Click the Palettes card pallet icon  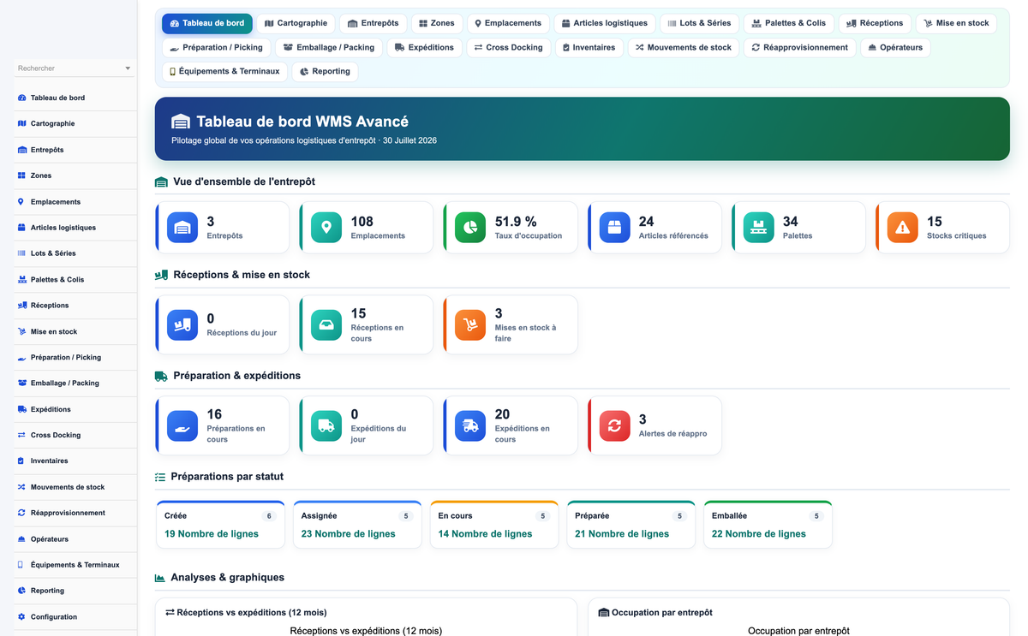pos(758,228)
